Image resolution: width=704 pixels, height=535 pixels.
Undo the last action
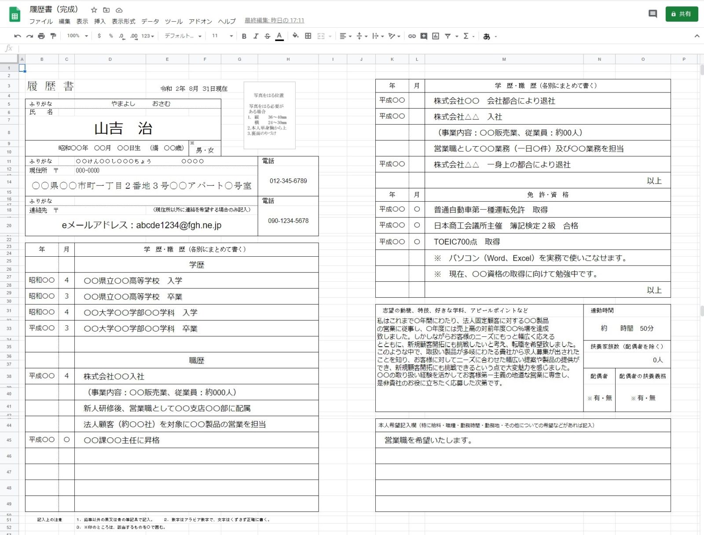pos(18,36)
